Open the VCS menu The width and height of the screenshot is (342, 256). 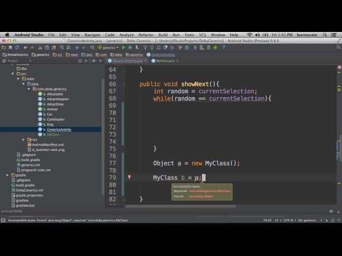pyautogui.click(x=203, y=35)
